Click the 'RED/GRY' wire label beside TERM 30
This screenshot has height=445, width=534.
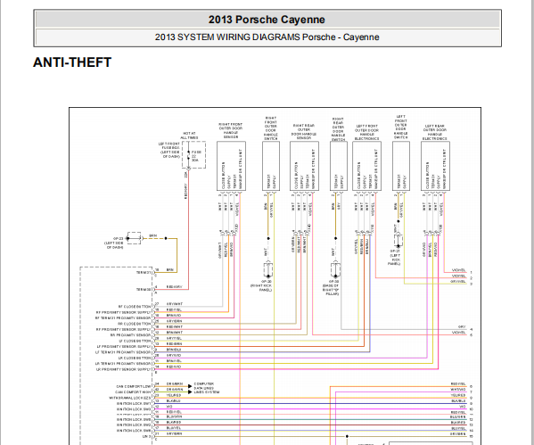tap(175, 287)
